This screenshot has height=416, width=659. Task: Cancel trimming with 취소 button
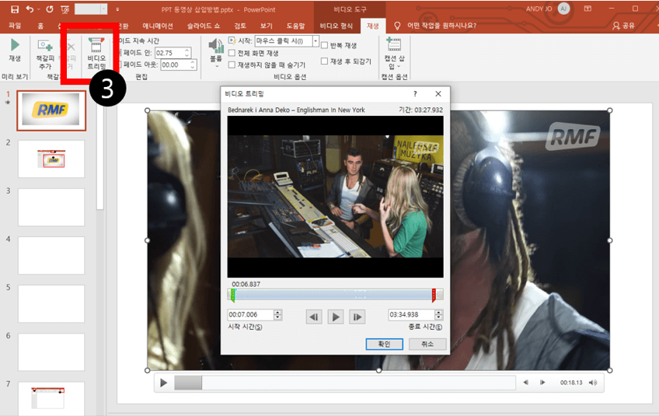427,344
